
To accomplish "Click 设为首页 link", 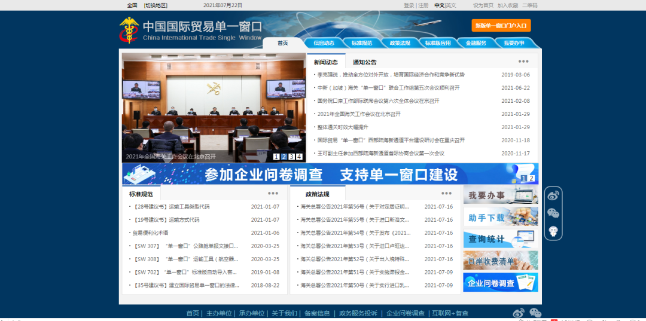I will [x=483, y=5].
